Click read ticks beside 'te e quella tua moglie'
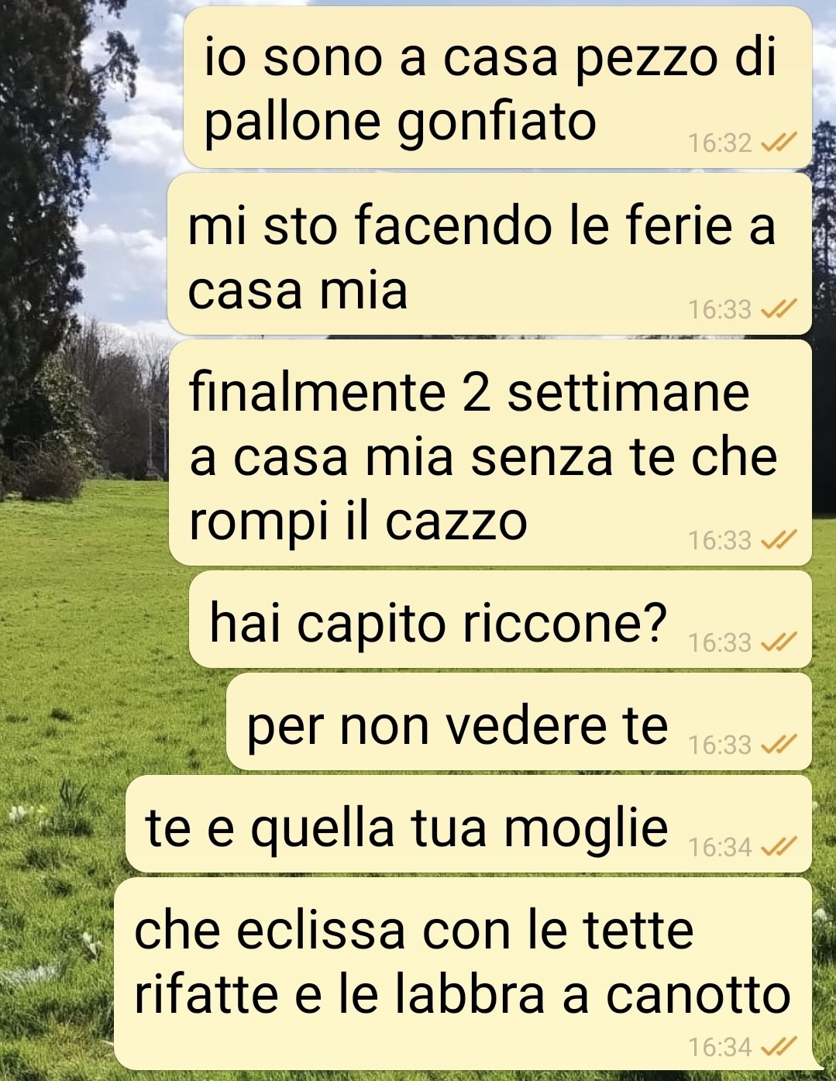 tap(779, 847)
